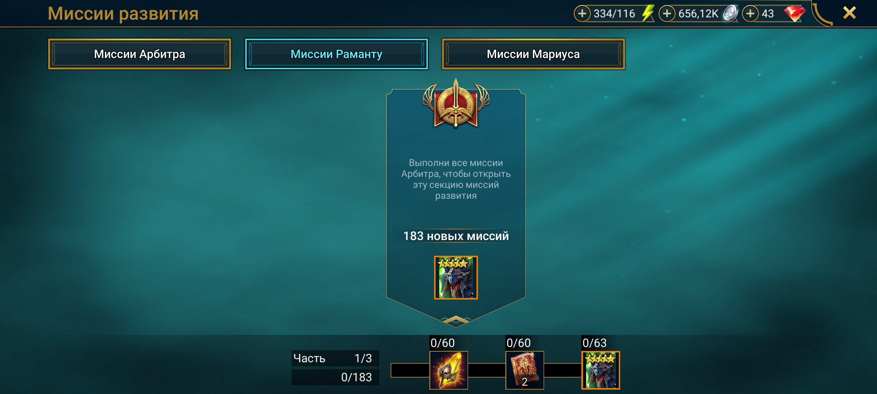Screen dimensions: 877x394
Task: Add energy with the plus beside 334/116
Action: tap(582, 14)
